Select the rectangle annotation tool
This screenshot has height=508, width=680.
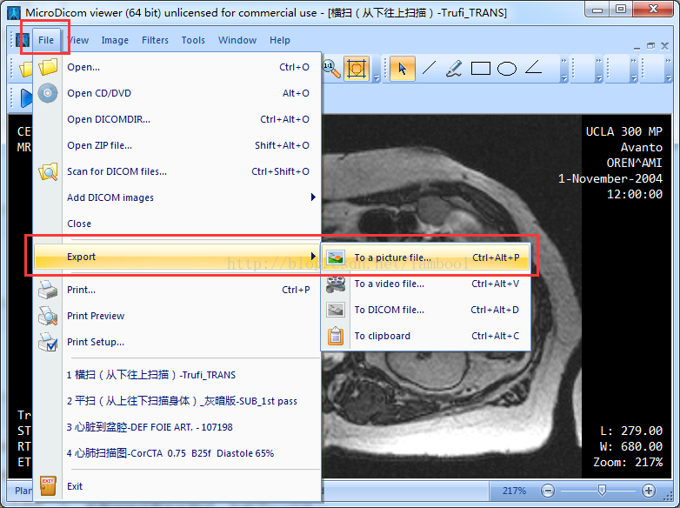tap(481, 69)
